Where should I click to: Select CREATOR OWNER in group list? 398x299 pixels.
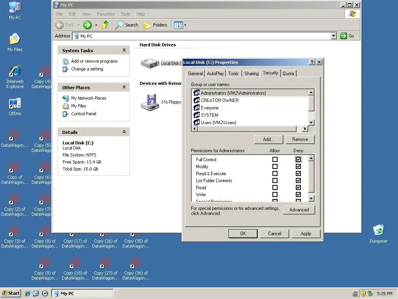[250, 100]
